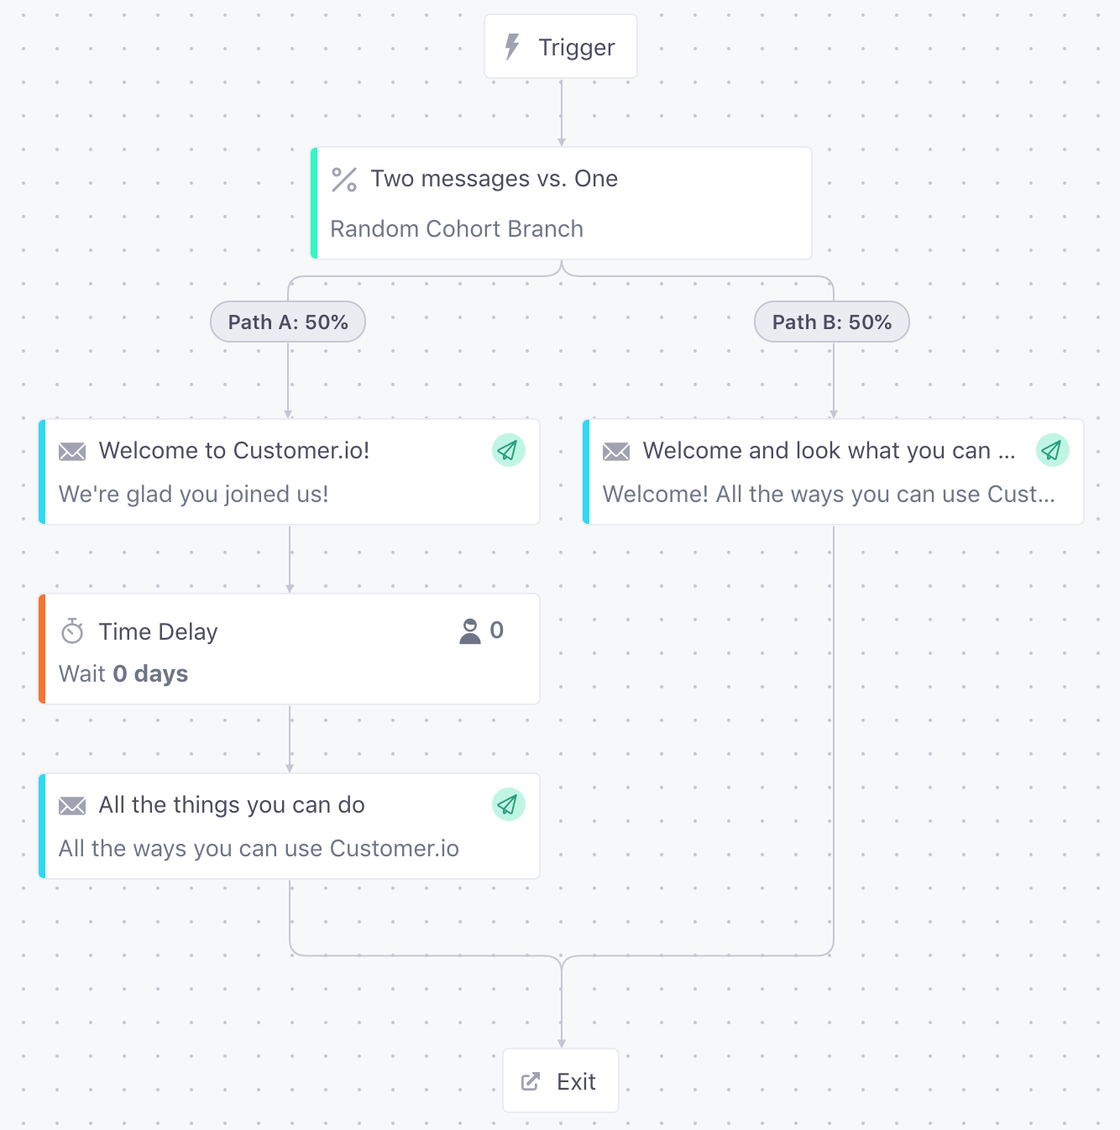Click paper-plane badge on All the things message
Screen dimensions: 1120x1130
point(508,805)
